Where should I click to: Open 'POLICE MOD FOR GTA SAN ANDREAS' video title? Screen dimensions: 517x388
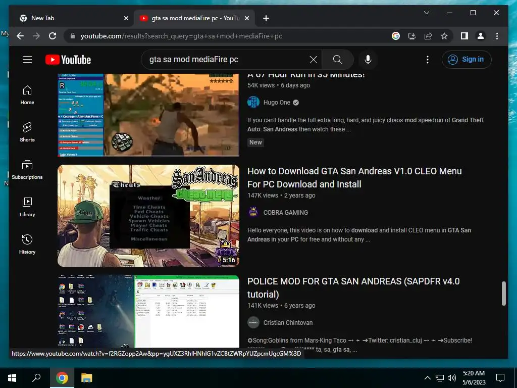(353, 287)
